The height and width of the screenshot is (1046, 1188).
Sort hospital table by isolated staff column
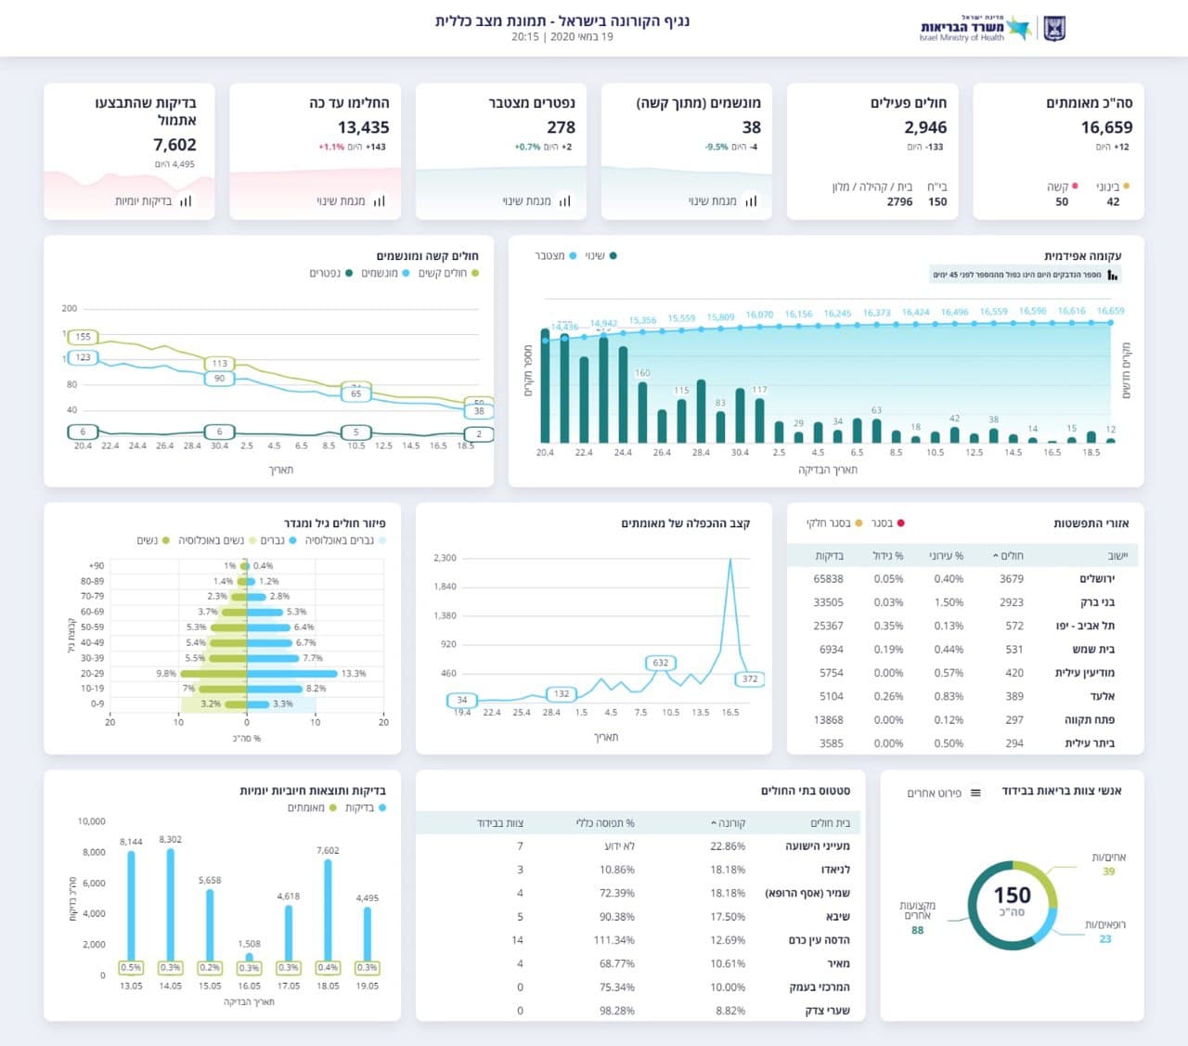coord(500,823)
